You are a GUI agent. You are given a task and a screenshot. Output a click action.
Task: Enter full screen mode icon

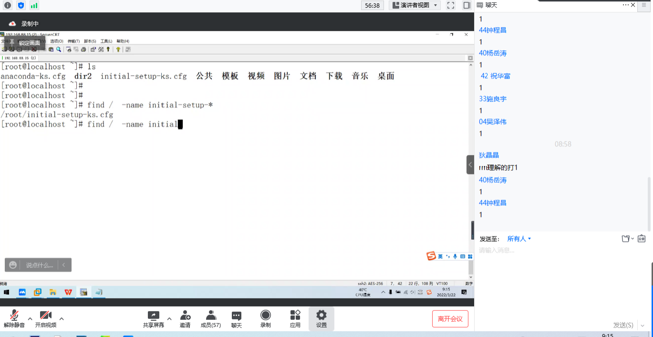pyautogui.click(x=450, y=5)
